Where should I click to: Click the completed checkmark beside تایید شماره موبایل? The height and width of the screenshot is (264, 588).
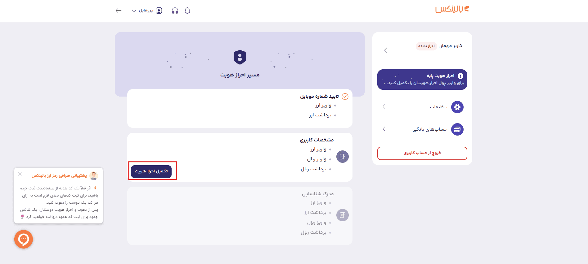pos(345,96)
